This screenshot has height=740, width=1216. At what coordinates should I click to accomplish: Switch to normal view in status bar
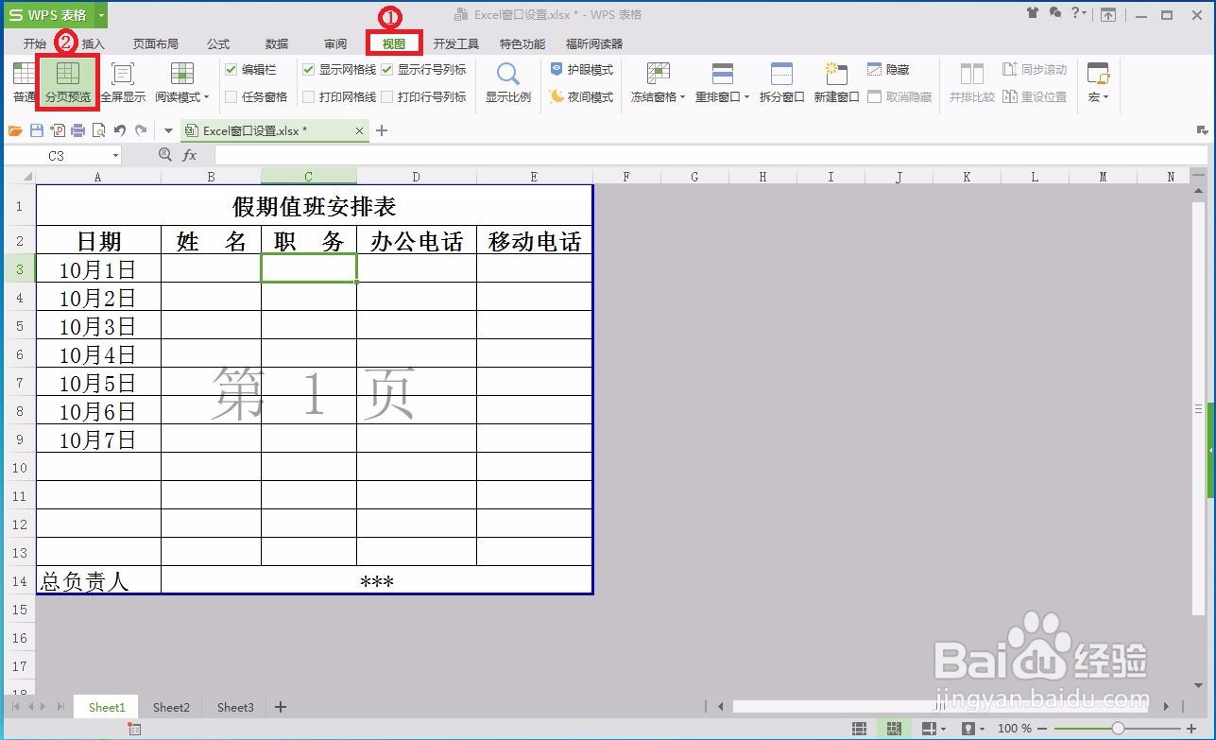859,729
